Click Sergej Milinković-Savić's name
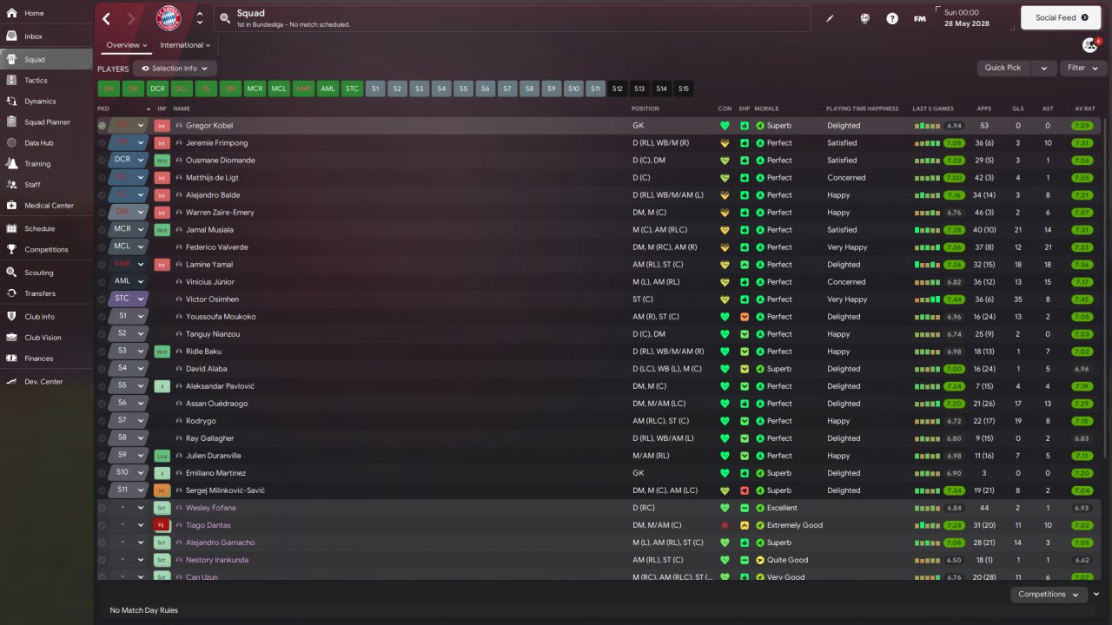 pyautogui.click(x=226, y=490)
